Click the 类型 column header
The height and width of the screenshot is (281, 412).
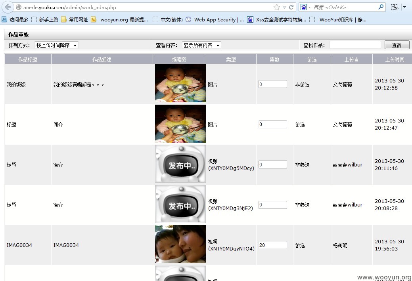tap(231, 59)
